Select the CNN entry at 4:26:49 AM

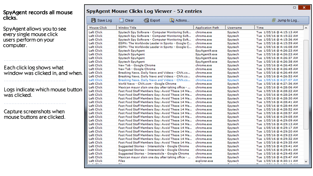pyautogui.click(x=195, y=73)
